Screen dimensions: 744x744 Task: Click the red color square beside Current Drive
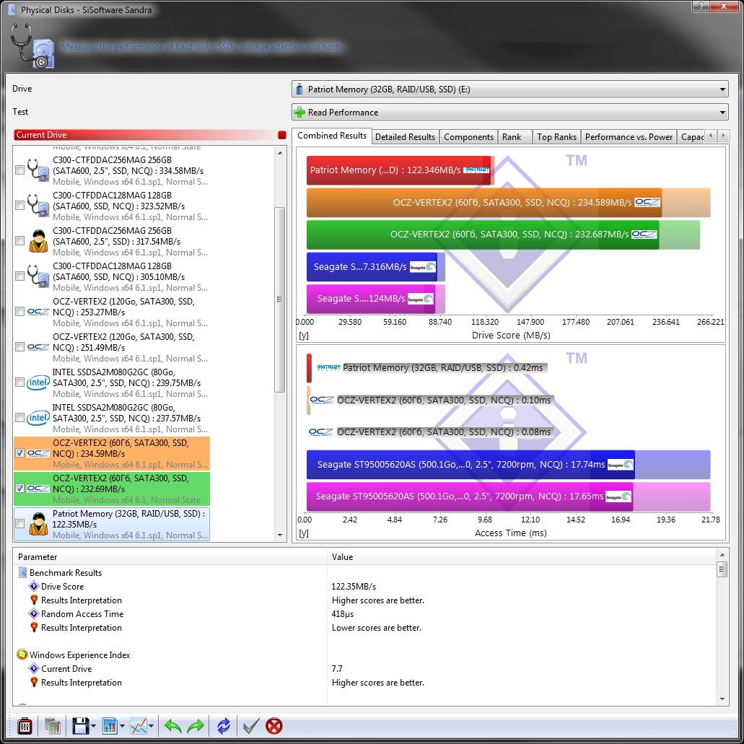point(282,135)
